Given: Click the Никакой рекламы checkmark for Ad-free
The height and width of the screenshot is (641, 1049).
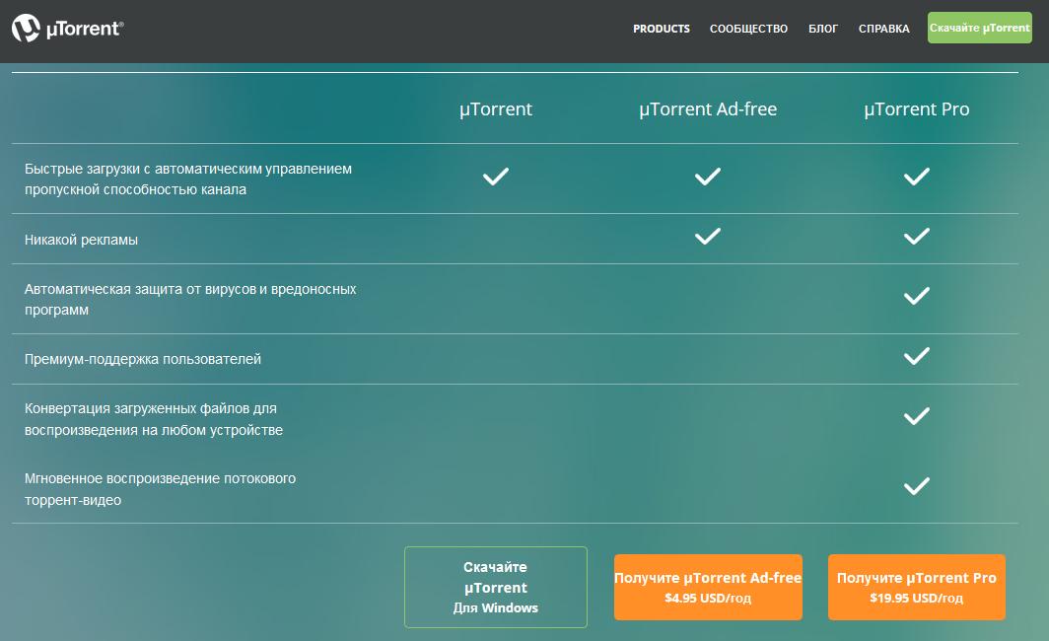Looking at the screenshot, I should (708, 236).
